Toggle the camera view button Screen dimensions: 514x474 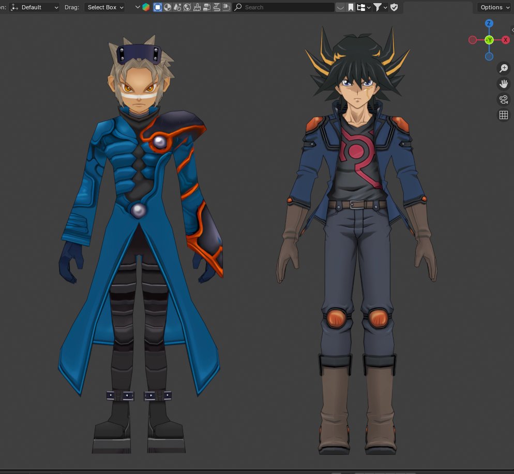coord(504,99)
